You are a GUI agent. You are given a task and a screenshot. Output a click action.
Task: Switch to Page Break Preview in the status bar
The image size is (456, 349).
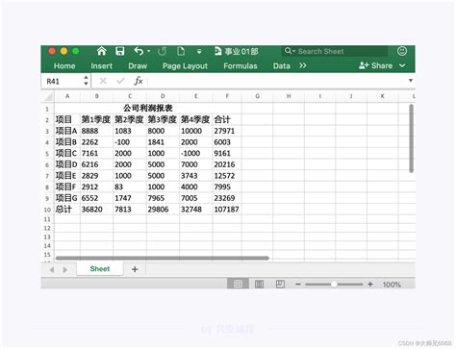point(280,284)
